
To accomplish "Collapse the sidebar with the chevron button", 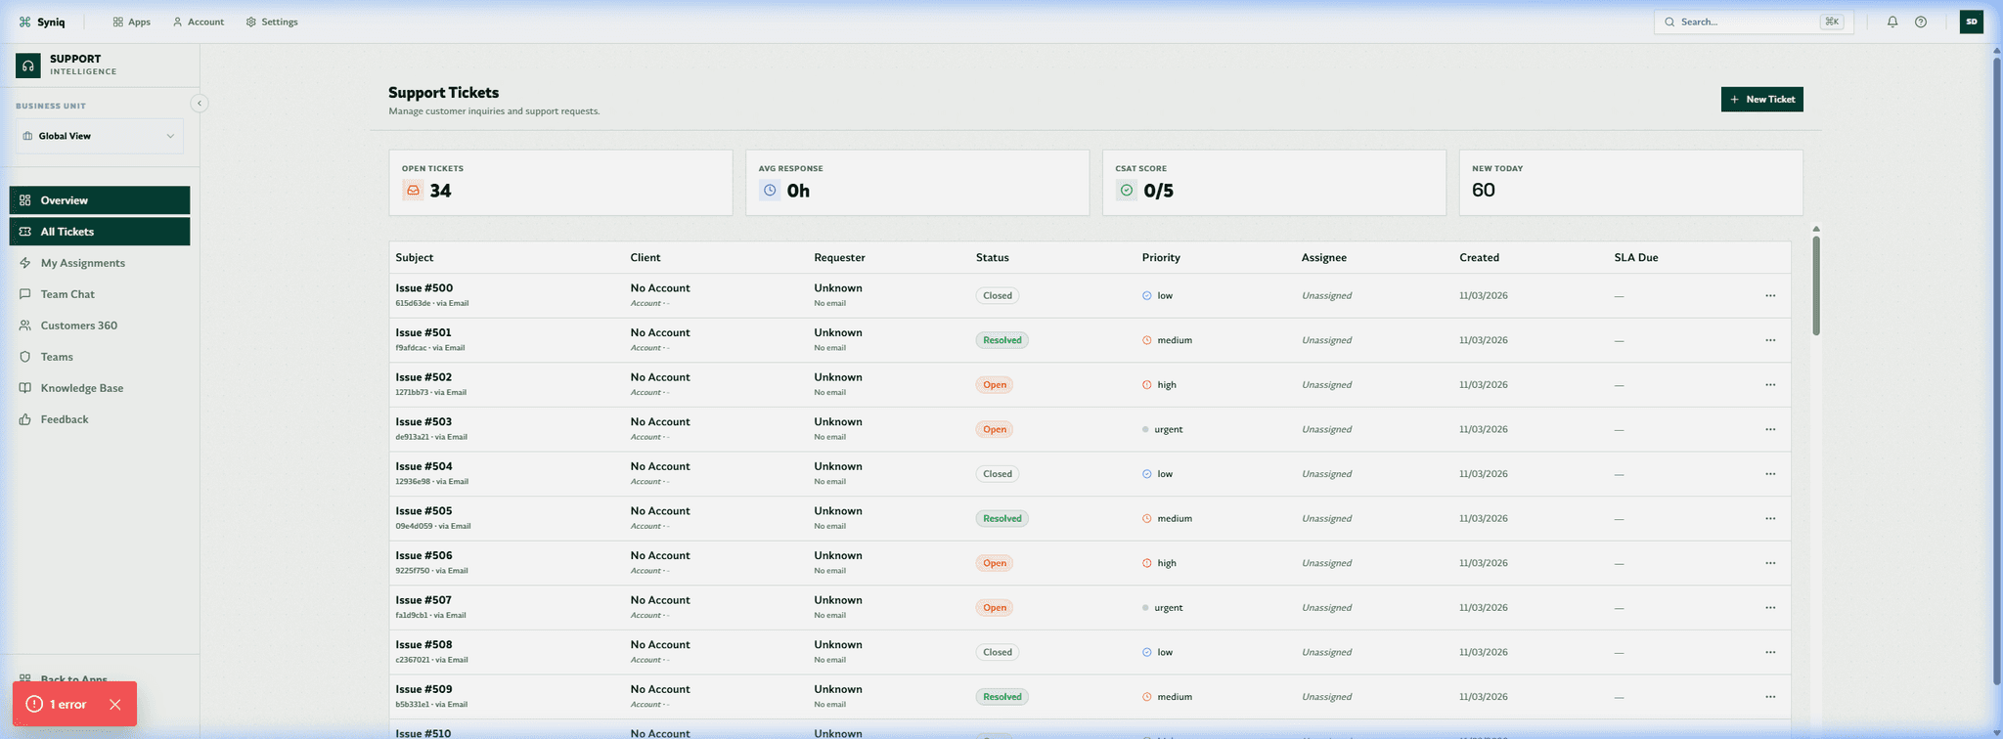I will 200,104.
